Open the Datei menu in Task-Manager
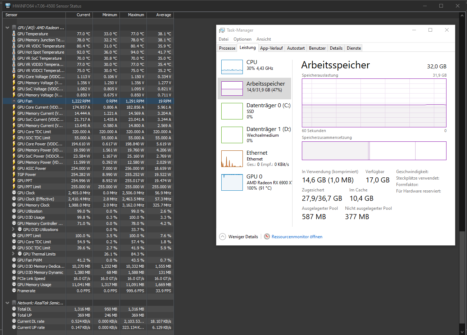This screenshot has height=335, width=467. tap(224, 39)
